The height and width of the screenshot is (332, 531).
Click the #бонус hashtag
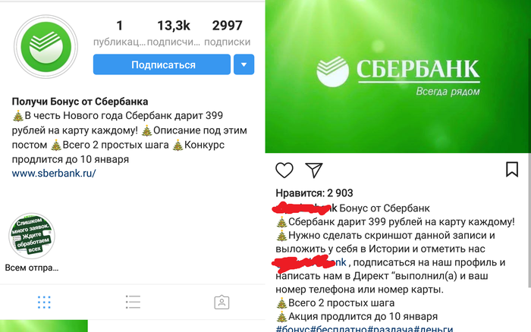coord(293,329)
